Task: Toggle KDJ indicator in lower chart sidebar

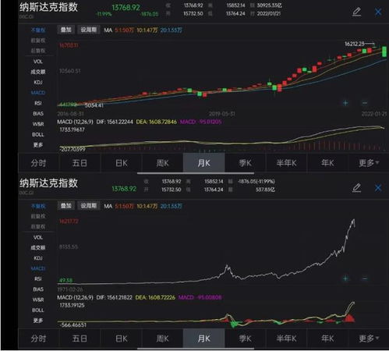Action: tap(38, 258)
